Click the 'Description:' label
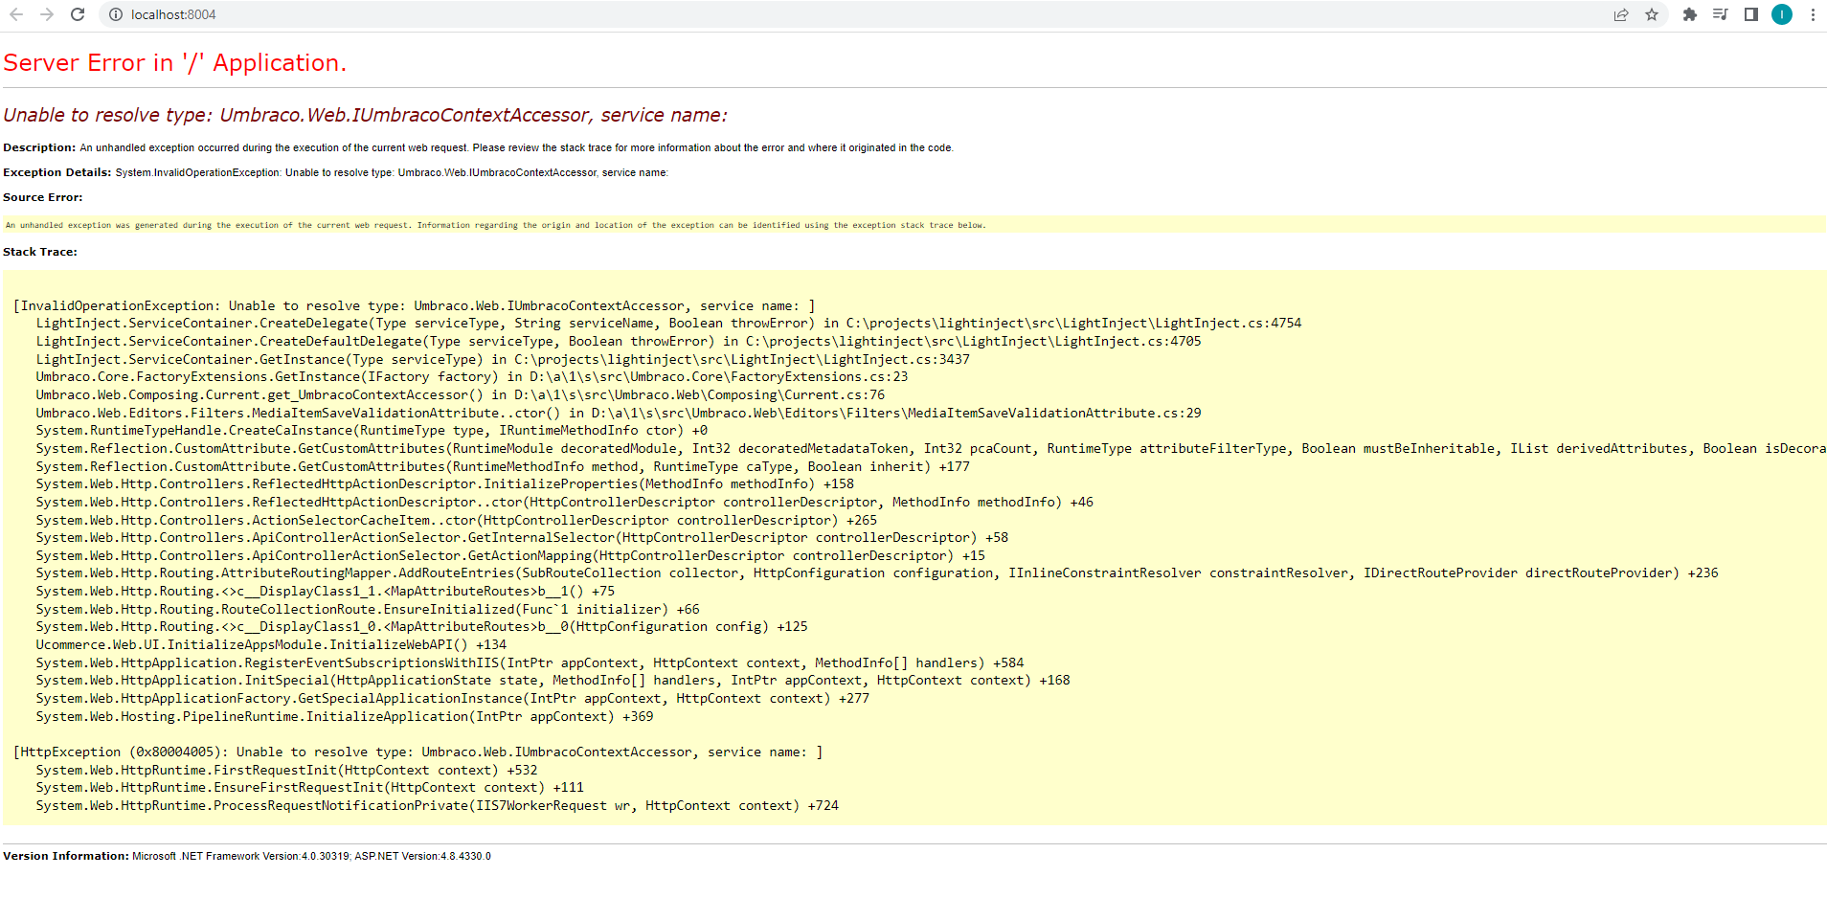Image resolution: width=1827 pixels, height=898 pixels. point(39,147)
